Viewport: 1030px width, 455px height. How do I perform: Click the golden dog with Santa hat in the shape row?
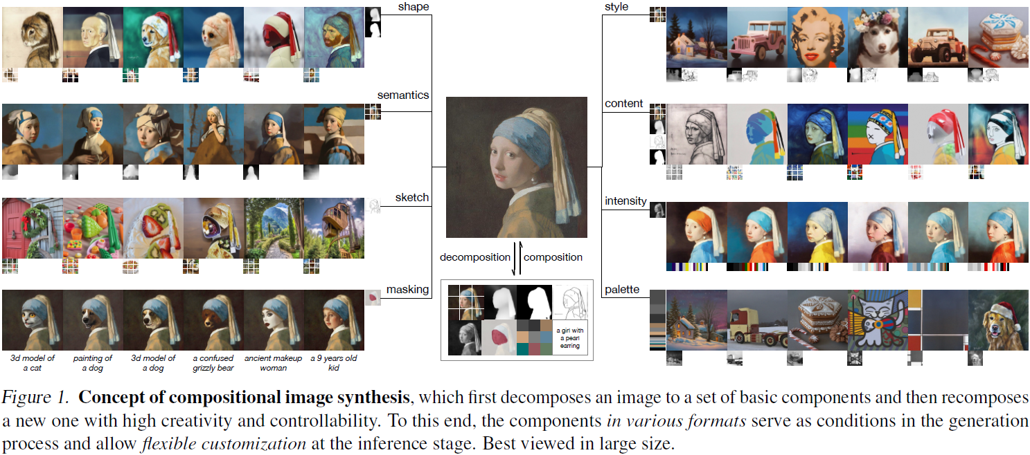pyautogui.click(x=152, y=37)
